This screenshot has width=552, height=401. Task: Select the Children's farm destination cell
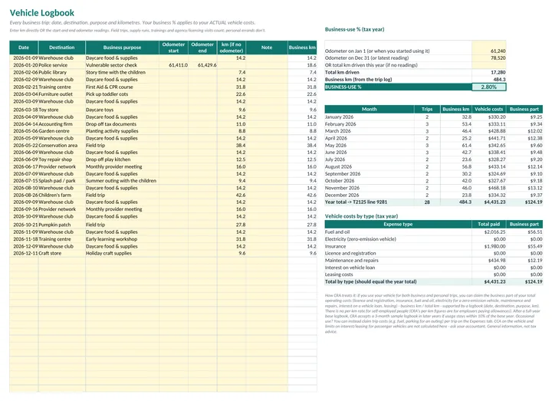pyautogui.click(x=61, y=195)
